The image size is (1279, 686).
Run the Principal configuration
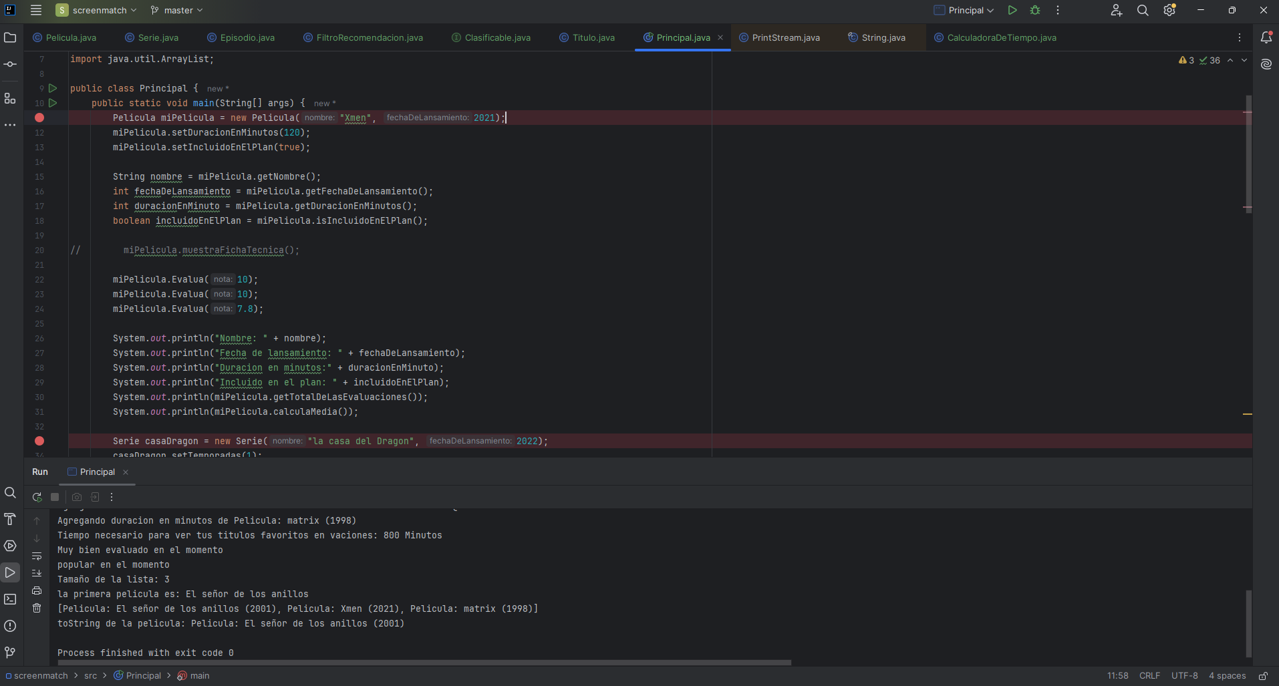point(1012,10)
